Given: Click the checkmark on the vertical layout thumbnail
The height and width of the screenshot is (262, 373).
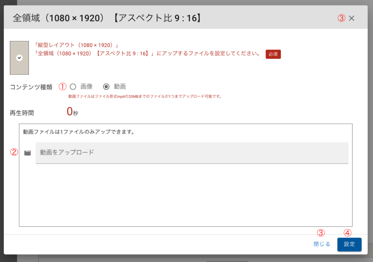Looking at the screenshot, I should pyautogui.click(x=19, y=58).
